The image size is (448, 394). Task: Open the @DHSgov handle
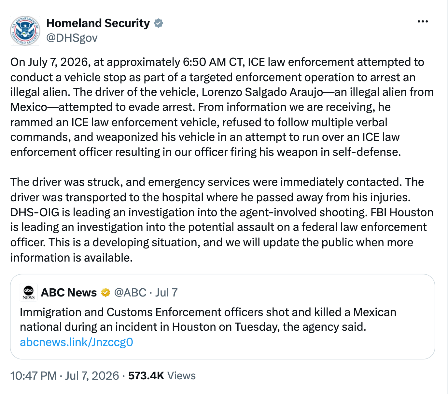(72, 38)
